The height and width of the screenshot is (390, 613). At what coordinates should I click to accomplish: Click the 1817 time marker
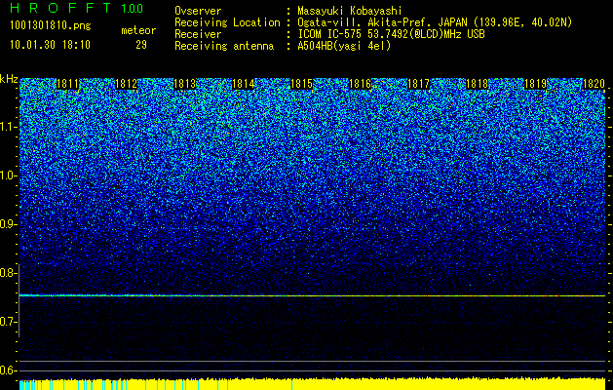tap(418, 84)
